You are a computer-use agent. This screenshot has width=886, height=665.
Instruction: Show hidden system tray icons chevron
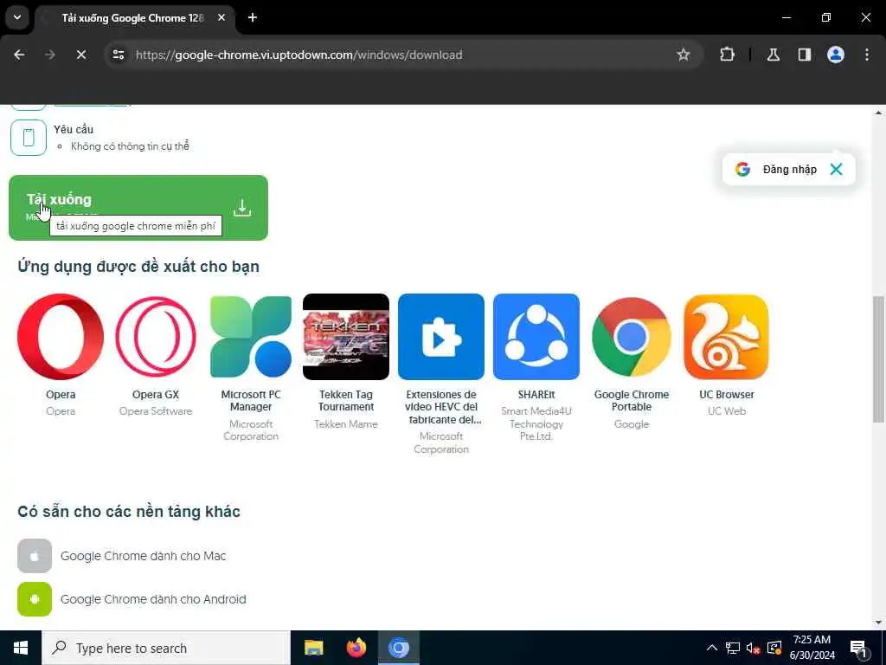point(712,648)
